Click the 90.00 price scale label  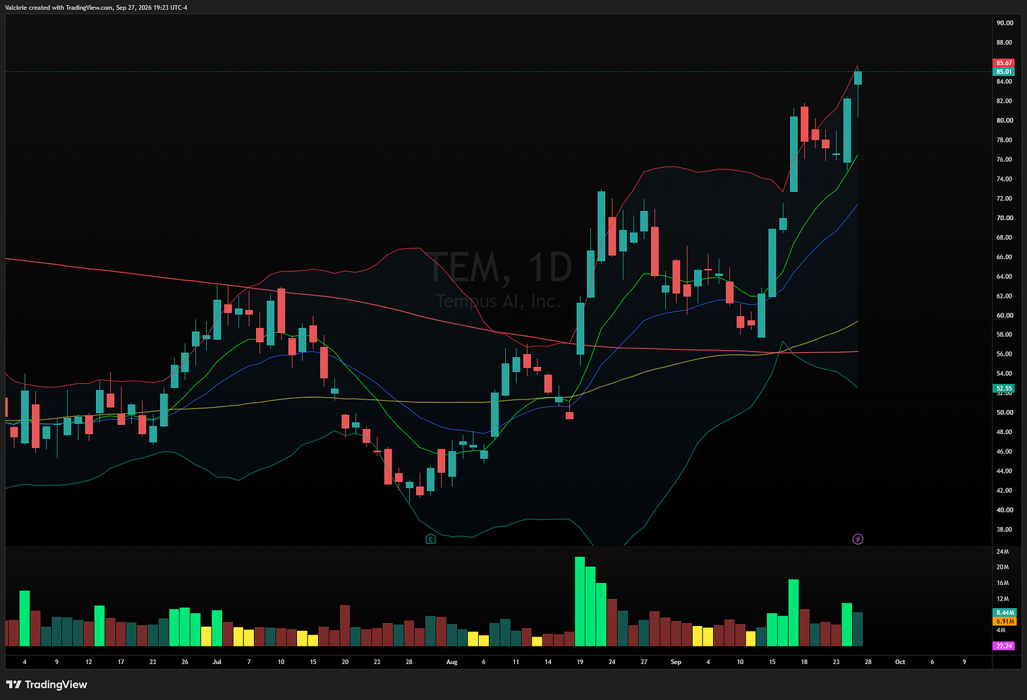(x=1004, y=23)
